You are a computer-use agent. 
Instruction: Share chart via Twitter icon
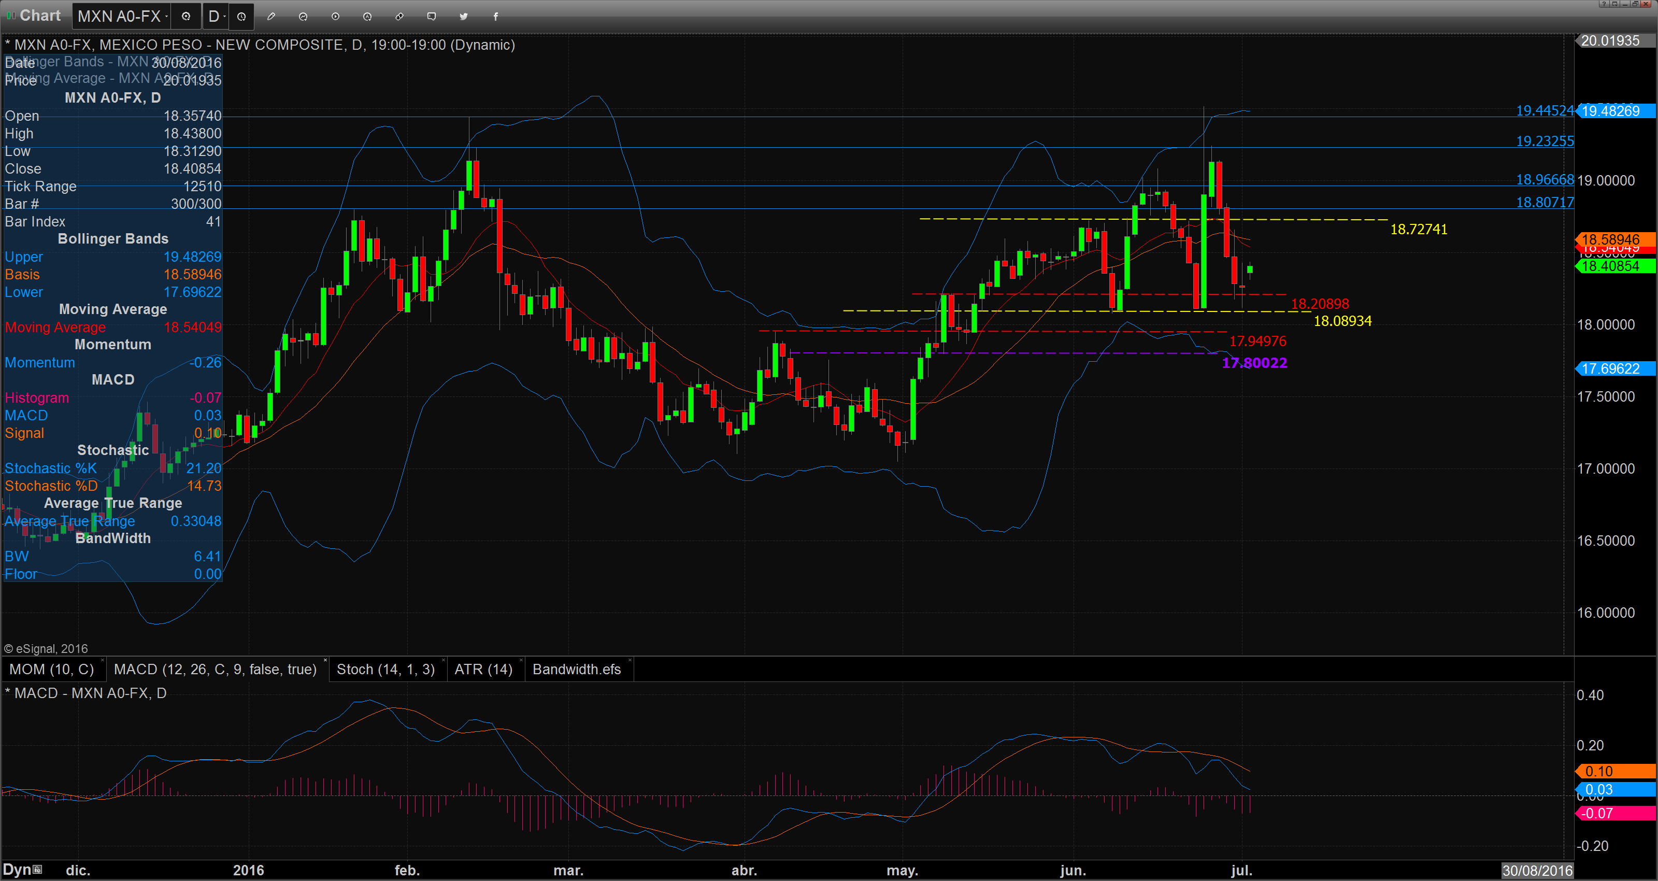click(463, 17)
